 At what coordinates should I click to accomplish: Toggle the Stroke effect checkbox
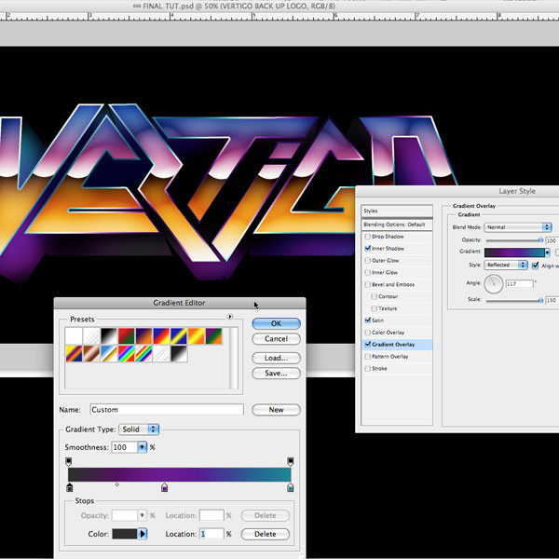[x=367, y=368]
